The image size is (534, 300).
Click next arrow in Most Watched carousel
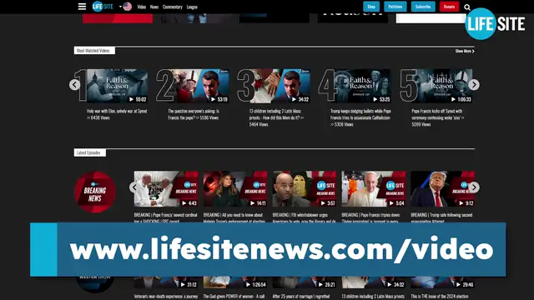(474, 85)
